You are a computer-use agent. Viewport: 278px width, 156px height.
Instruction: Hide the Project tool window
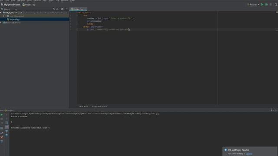click(x=66, y=9)
